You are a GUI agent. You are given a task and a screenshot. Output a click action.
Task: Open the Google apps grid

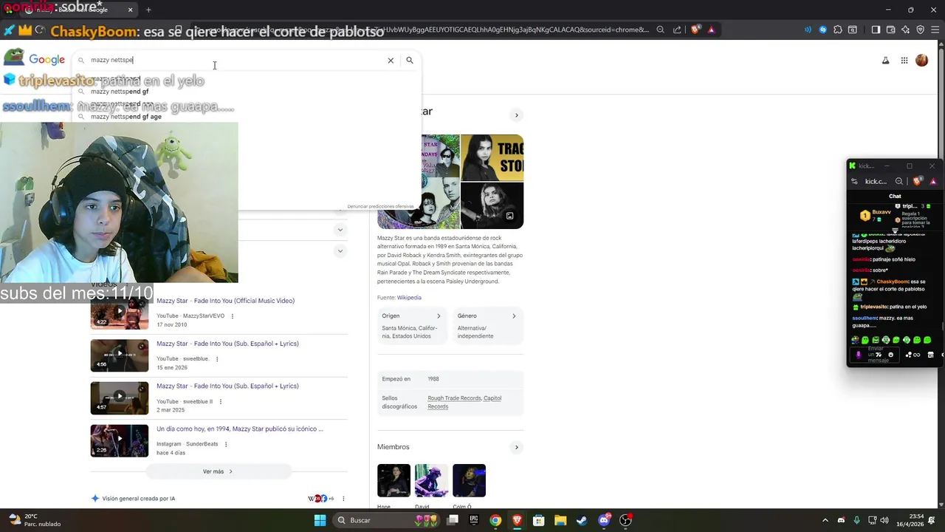904,61
